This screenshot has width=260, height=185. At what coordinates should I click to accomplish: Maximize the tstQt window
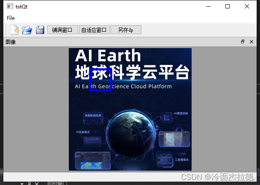[227, 6]
